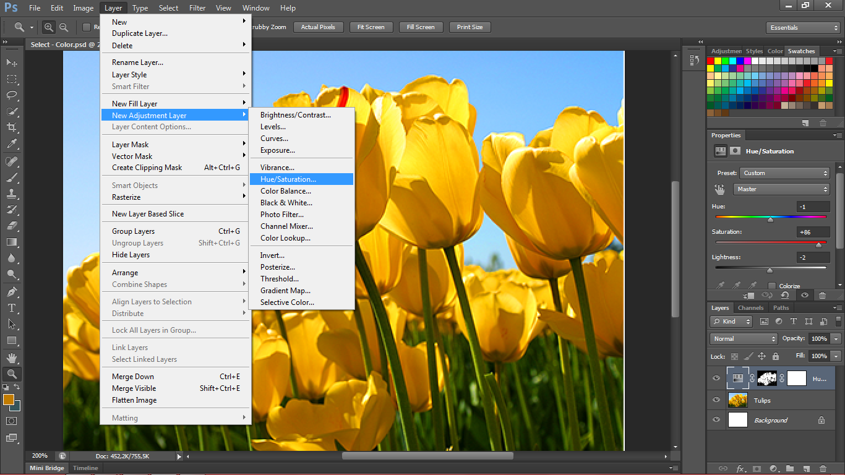Viewport: 845px width, 475px height.
Task: Select the Horizontal Type tool
Action: click(x=12, y=307)
